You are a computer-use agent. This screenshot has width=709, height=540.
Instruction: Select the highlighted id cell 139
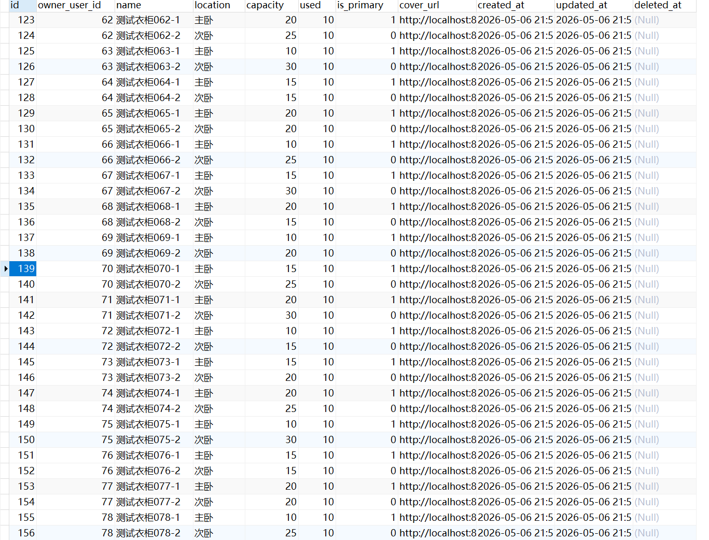click(23, 268)
